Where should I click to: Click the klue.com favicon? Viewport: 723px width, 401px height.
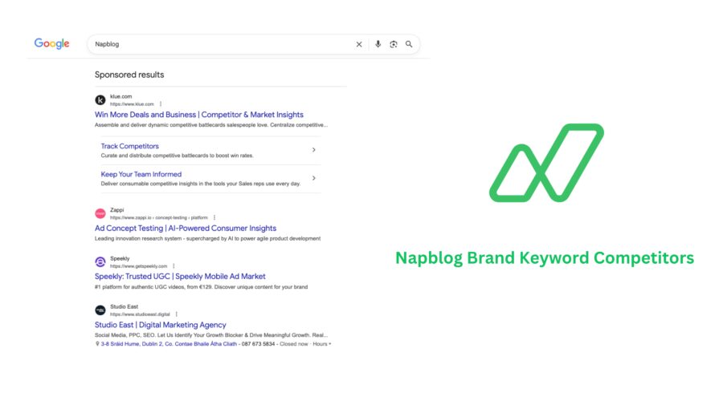[x=100, y=100]
